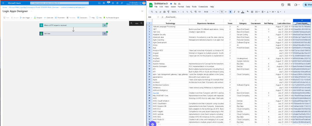
Task: Close the Logic Apps Designer blade
Action: click(x=142, y=11)
